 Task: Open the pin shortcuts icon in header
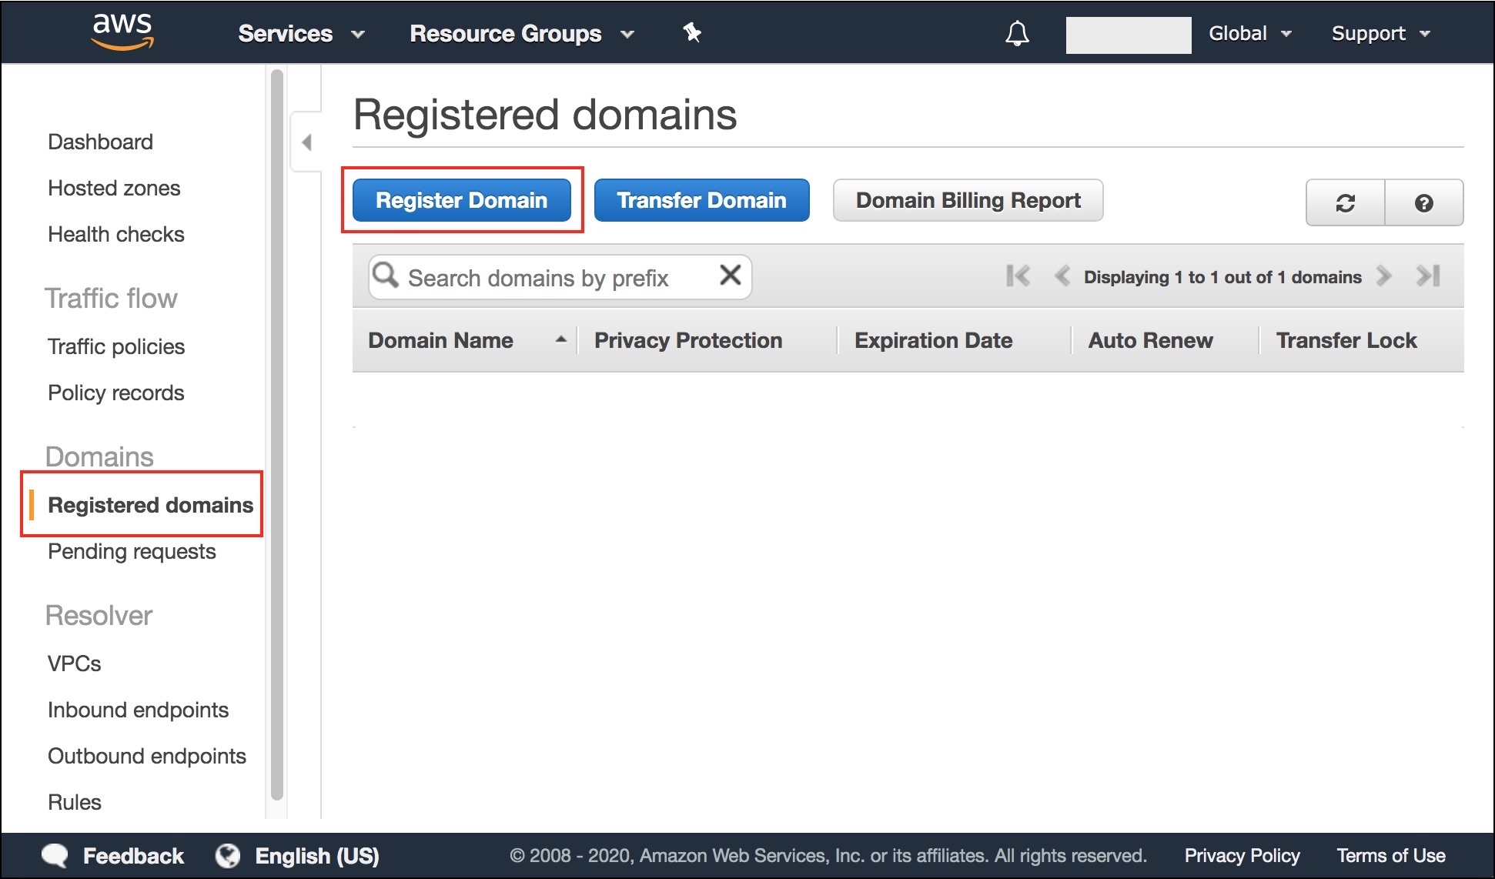pyautogui.click(x=692, y=32)
